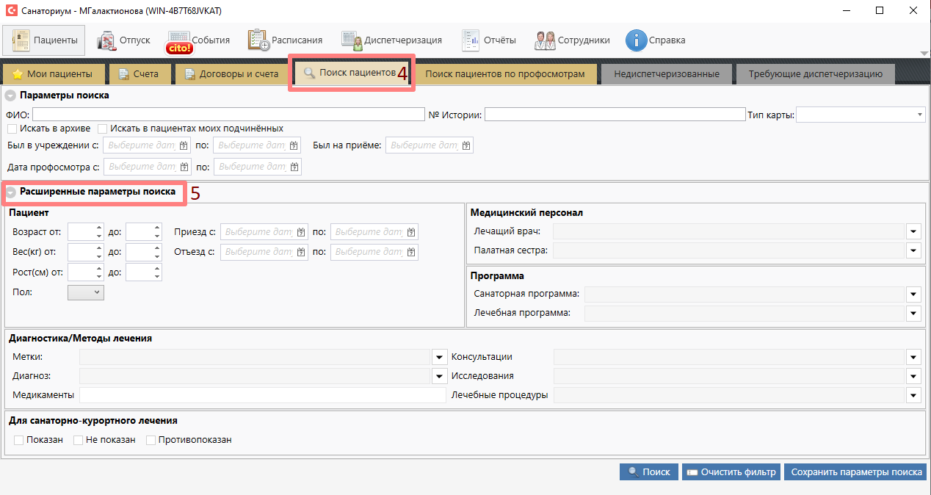Open the Расписания toolbar section
931x495 pixels.
coord(285,40)
